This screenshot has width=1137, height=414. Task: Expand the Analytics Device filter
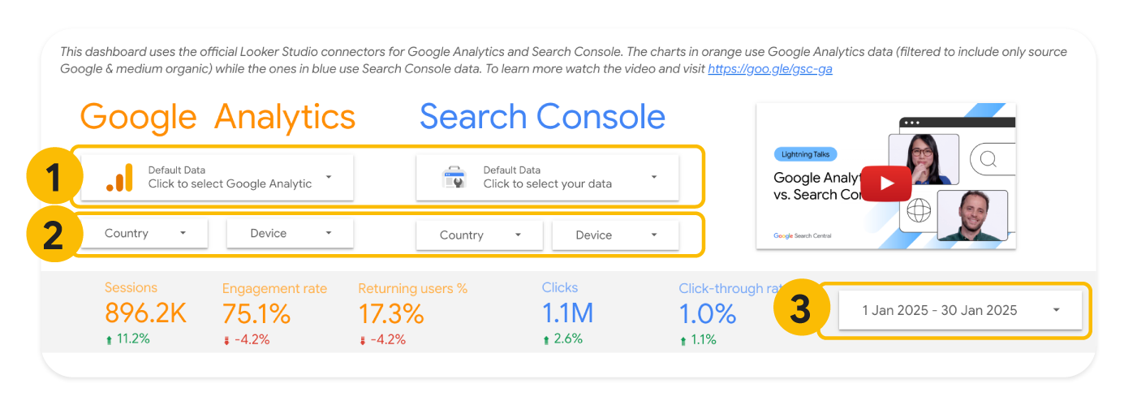[328, 233]
